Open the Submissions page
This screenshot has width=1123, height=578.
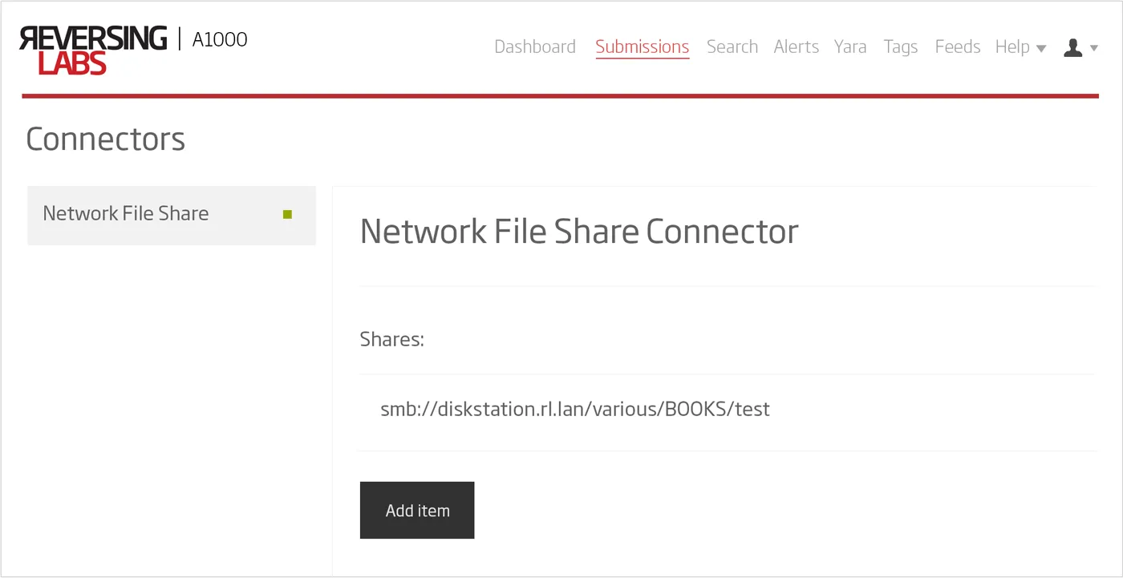[642, 46]
